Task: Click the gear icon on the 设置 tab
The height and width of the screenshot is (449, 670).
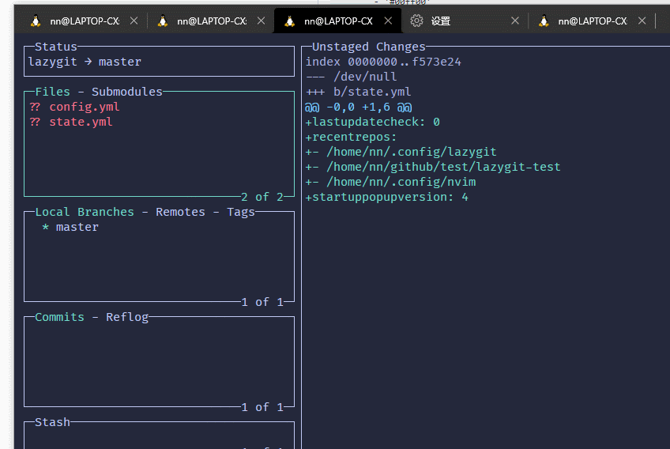Action: [x=416, y=21]
